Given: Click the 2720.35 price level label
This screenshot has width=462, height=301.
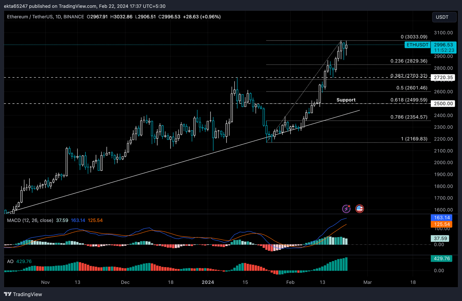Looking at the screenshot, I should (x=444, y=77).
